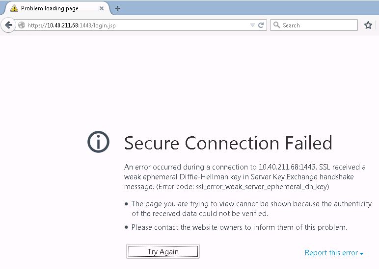The width and height of the screenshot is (379, 269).
Task: Open a new tab with plus button
Action: tap(118, 8)
